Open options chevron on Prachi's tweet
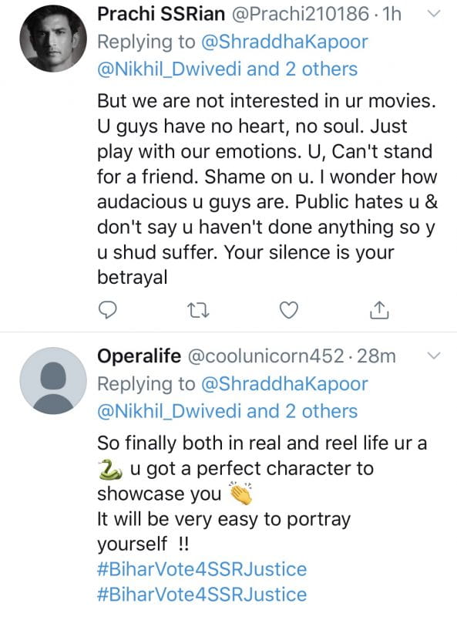457x617 pixels. point(434,14)
